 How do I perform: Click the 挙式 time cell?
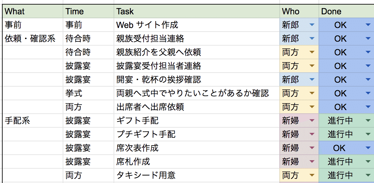[x=88, y=93]
